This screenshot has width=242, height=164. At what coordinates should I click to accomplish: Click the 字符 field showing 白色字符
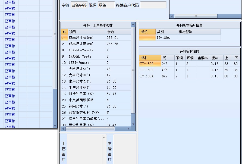pyautogui.click(x=79, y=5)
